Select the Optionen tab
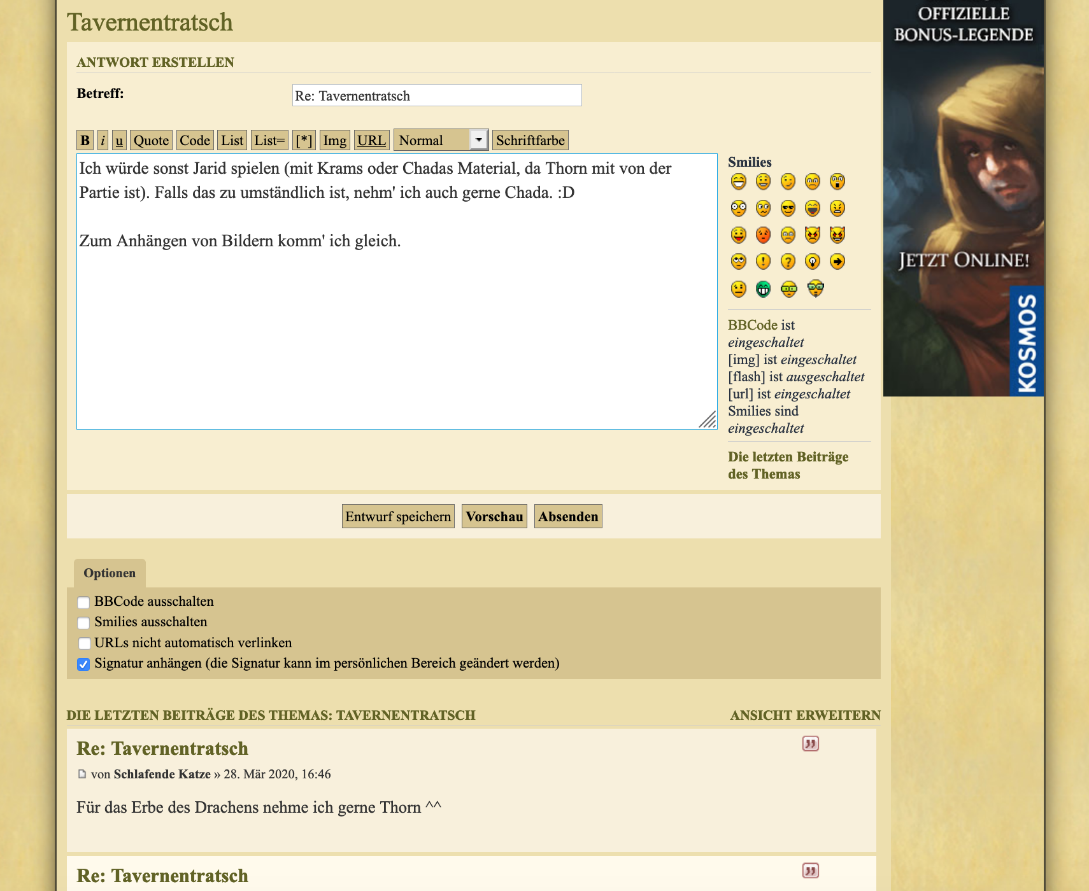1089x891 pixels. [x=110, y=573]
